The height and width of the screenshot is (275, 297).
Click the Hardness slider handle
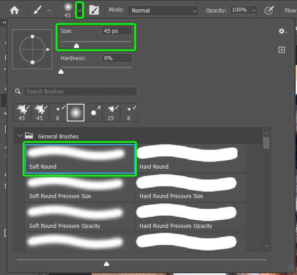pos(61,72)
